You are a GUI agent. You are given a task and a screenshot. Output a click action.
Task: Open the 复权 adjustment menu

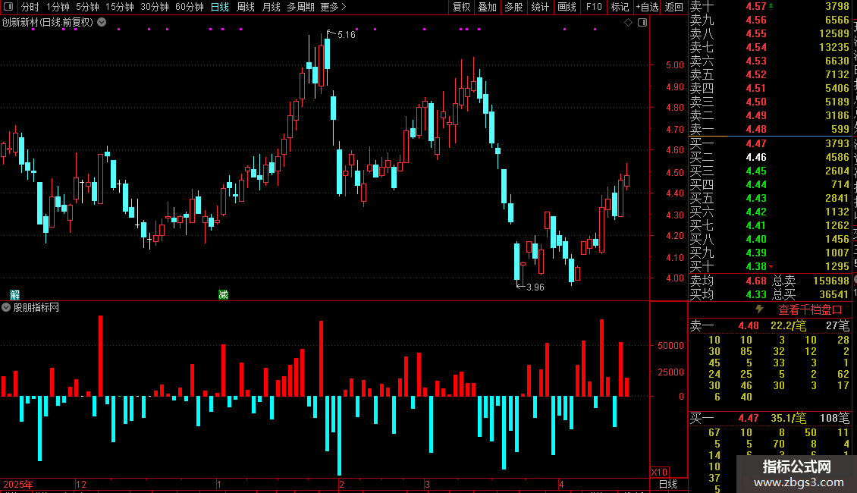(x=461, y=7)
